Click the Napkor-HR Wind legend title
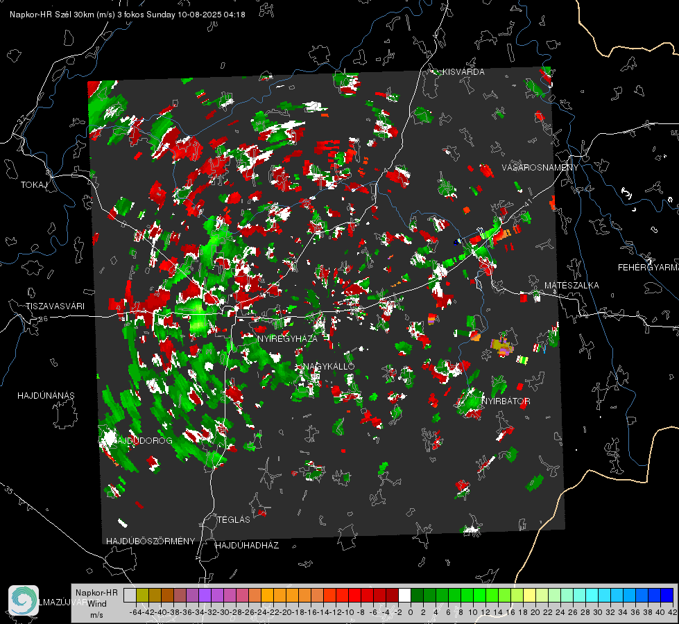Image resolution: width=679 pixels, height=624 pixels. click(96, 604)
